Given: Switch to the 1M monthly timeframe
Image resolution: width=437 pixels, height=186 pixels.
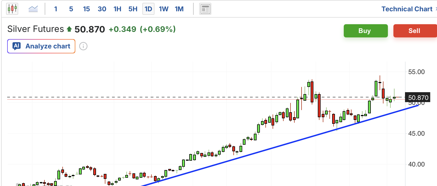Looking at the screenshot, I should pyautogui.click(x=179, y=9).
